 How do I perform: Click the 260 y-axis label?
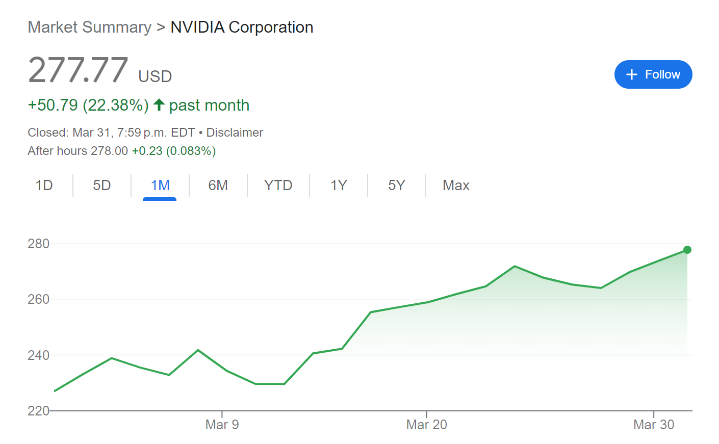(x=39, y=299)
